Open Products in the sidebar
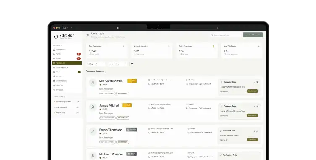 (x=60, y=76)
